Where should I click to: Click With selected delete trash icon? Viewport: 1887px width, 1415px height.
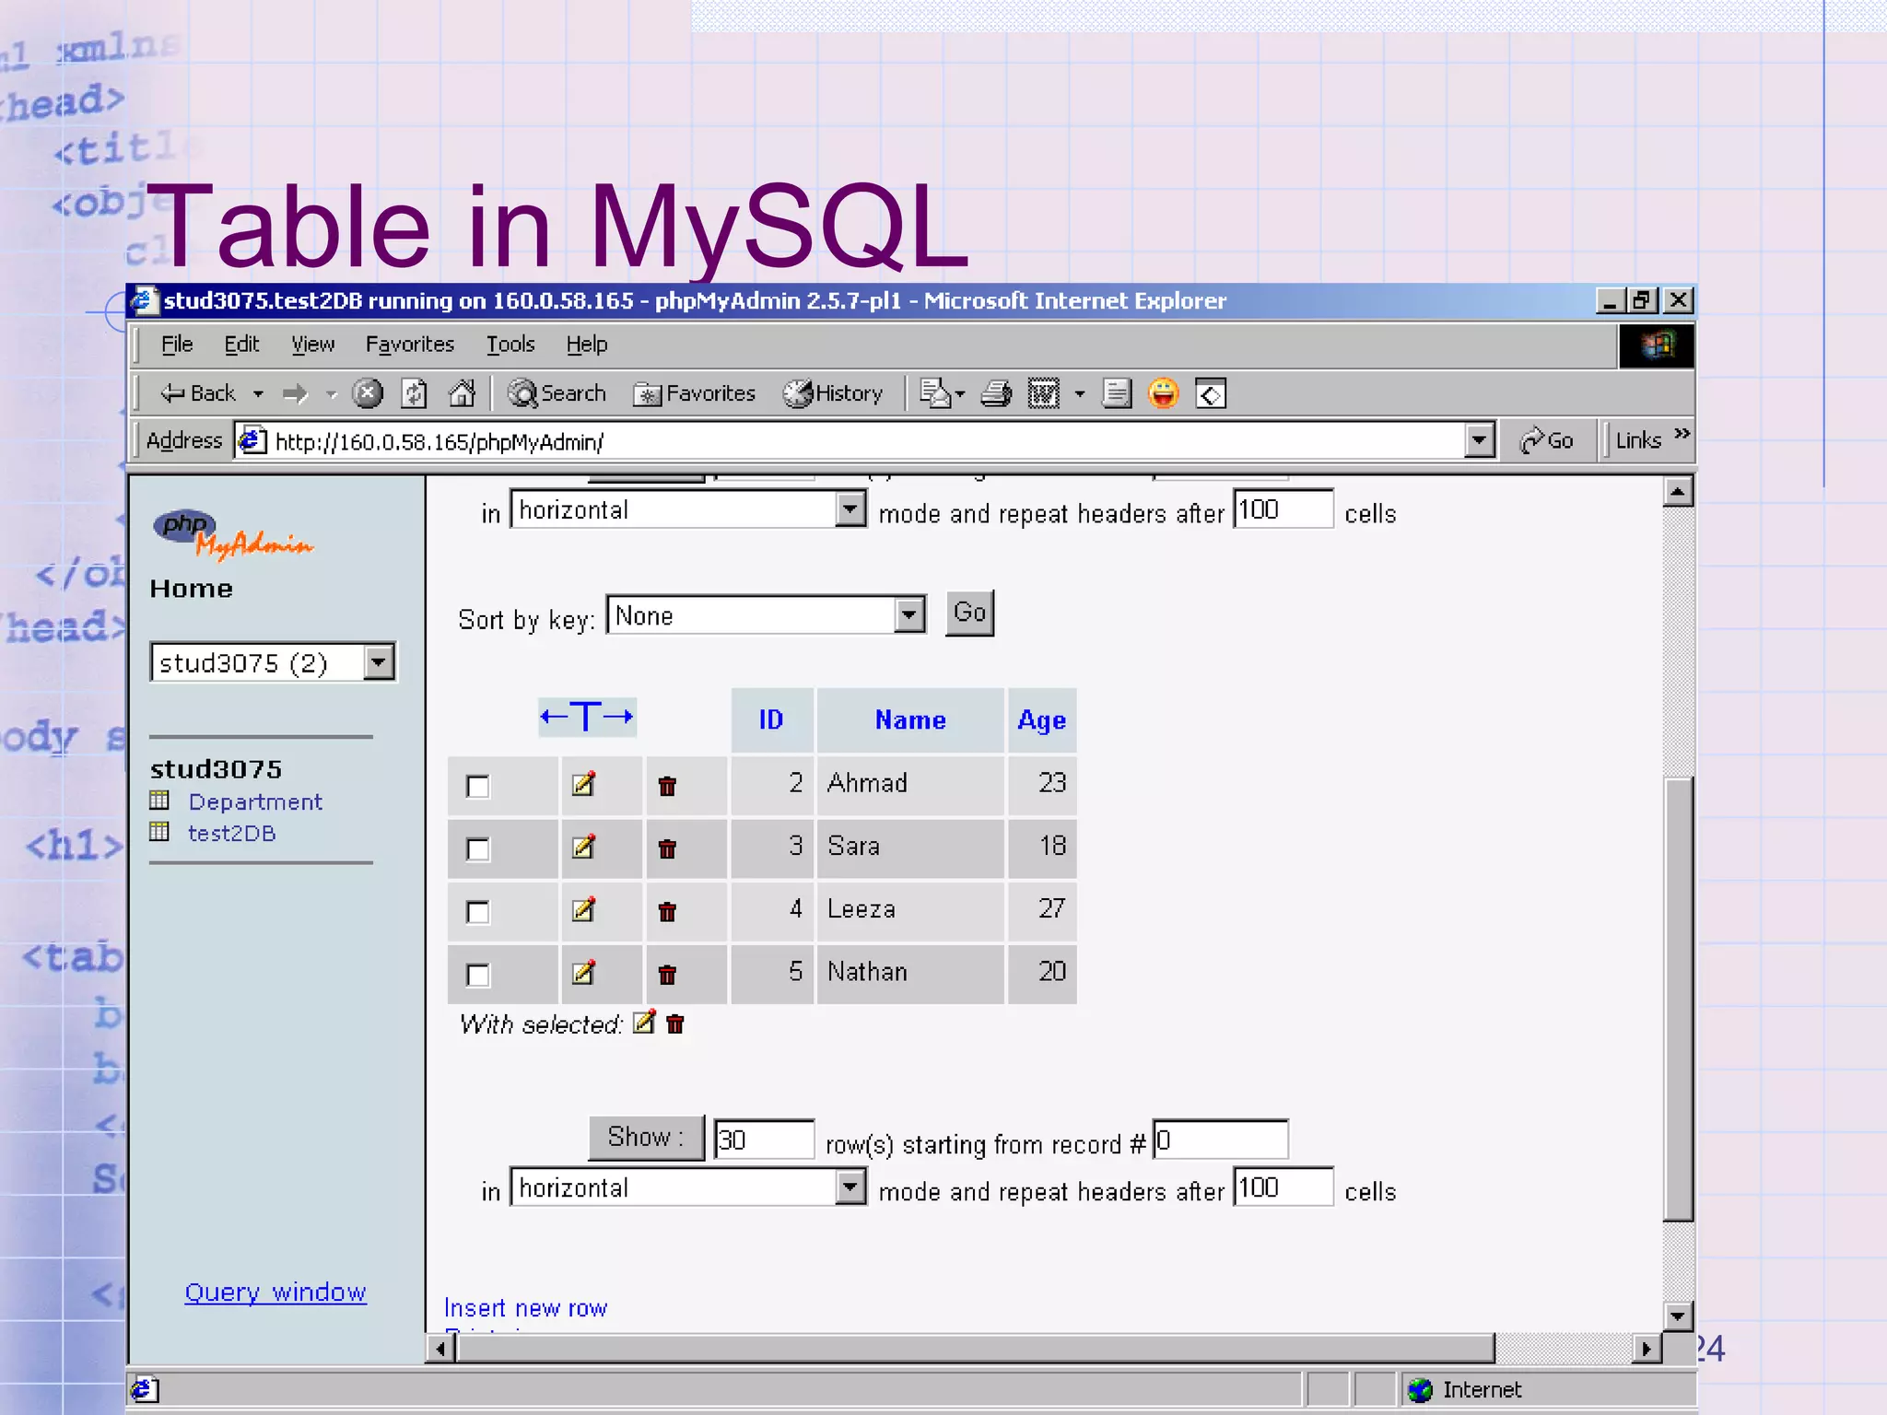point(675,1024)
